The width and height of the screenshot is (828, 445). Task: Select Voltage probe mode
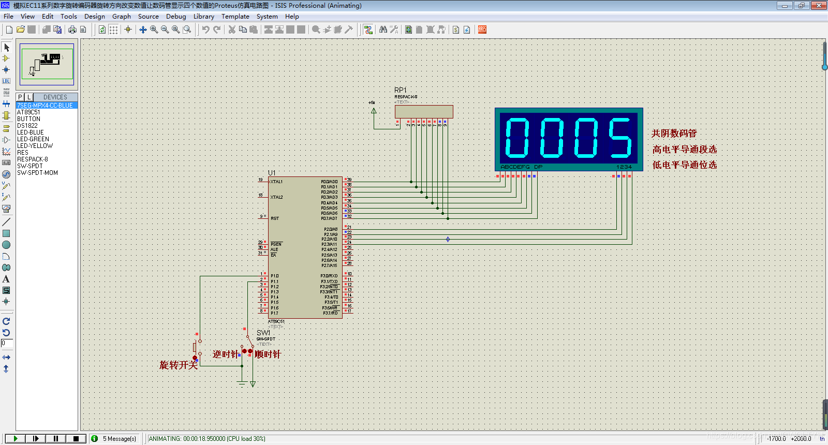click(x=6, y=186)
